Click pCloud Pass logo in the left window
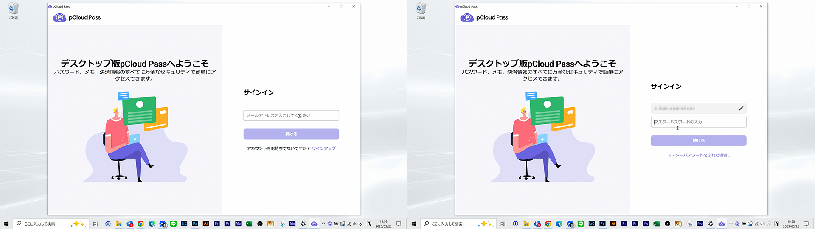This screenshot has width=815, height=229. tap(77, 17)
